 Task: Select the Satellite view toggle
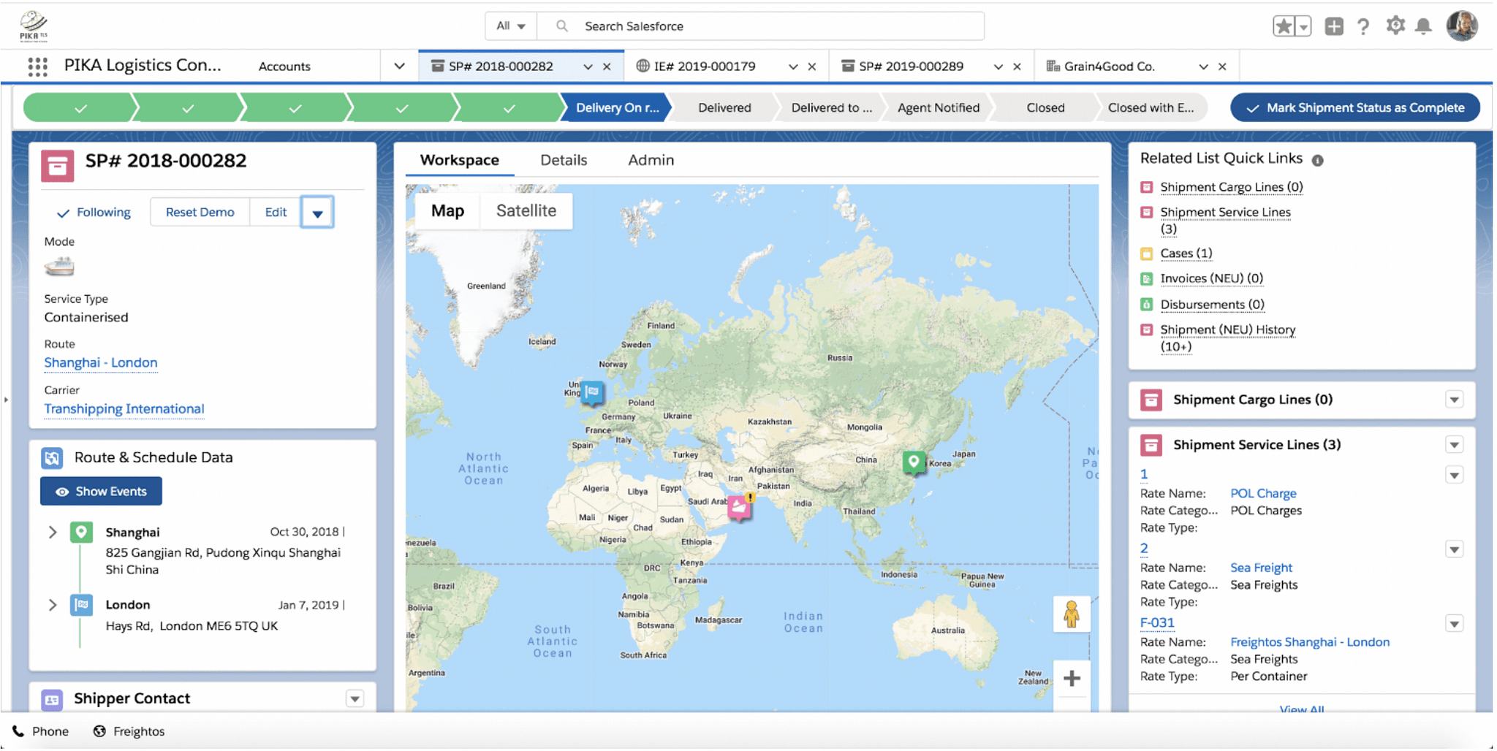(x=526, y=211)
